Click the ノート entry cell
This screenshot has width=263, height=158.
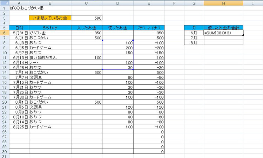click(x=50, y=62)
